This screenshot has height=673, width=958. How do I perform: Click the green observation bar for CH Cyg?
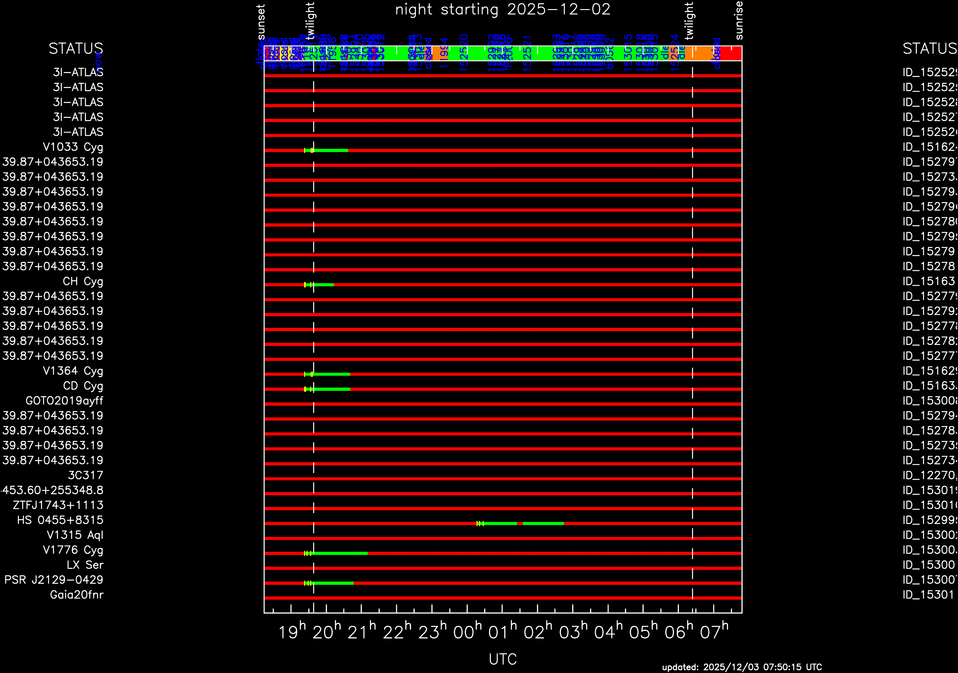pyautogui.click(x=323, y=285)
